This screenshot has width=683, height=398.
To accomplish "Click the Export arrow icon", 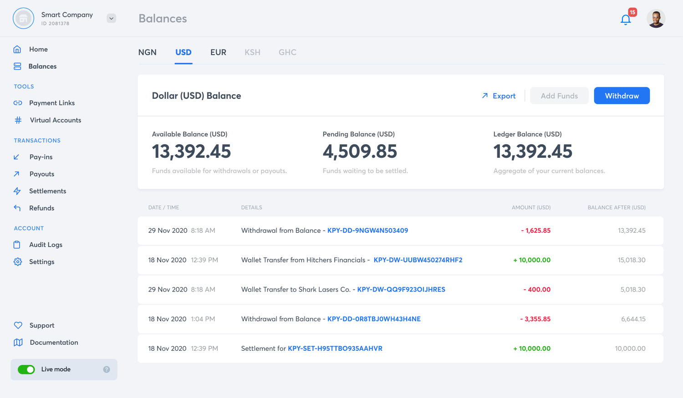I will click(485, 96).
